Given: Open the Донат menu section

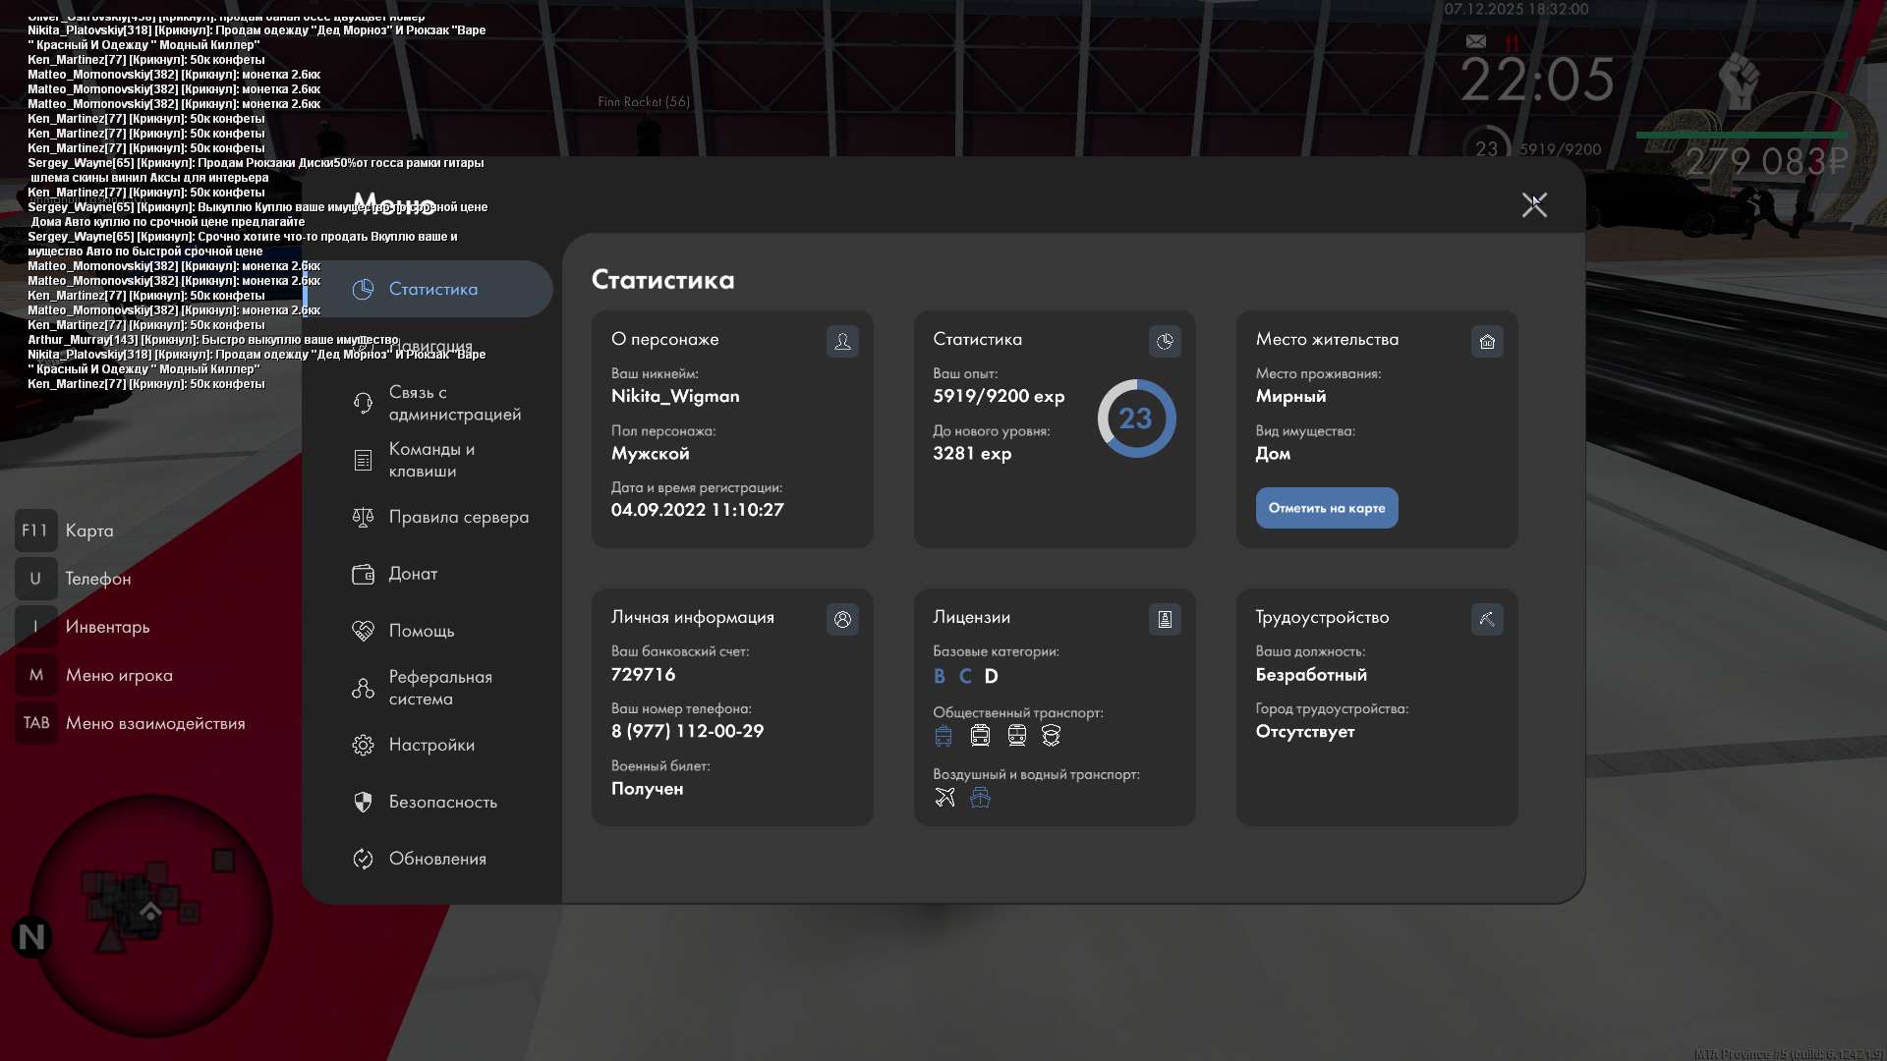Looking at the screenshot, I should 413,574.
